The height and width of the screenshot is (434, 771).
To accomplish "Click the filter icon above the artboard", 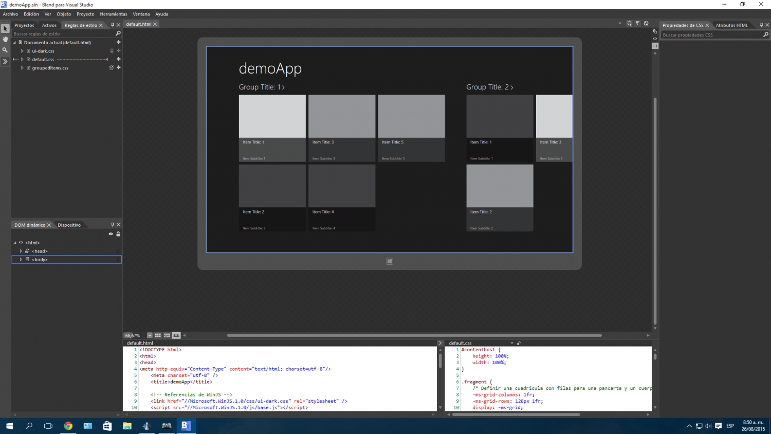I will point(637,24).
